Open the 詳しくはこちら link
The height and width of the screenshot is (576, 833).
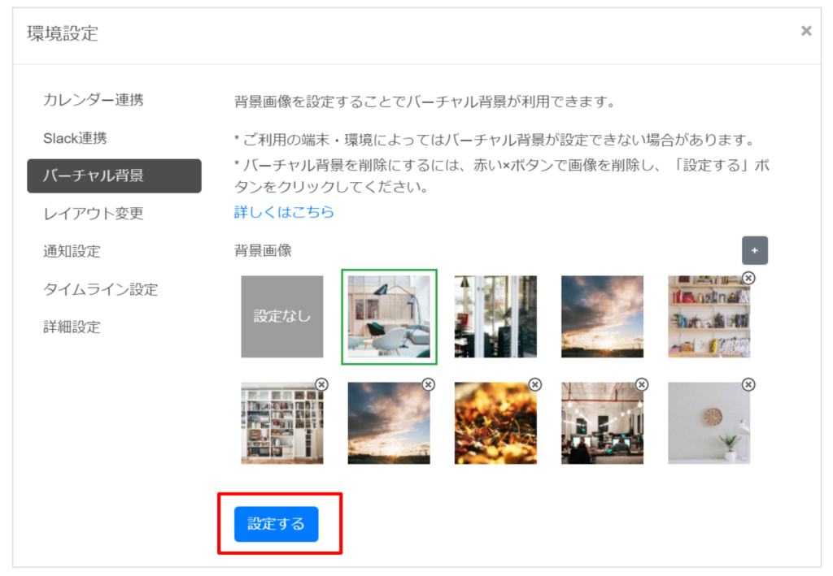pyautogui.click(x=284, y=212)
